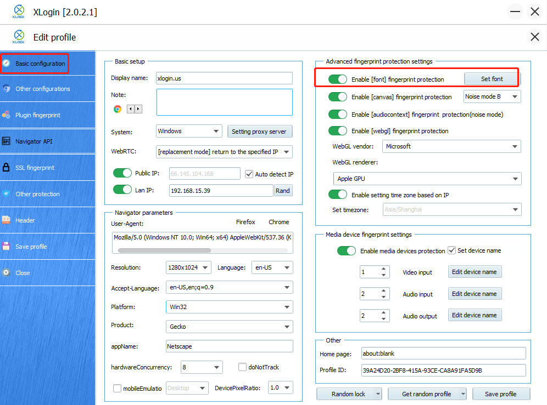This screenshot has width=547, height=405.
Task: Toggle webgl fingerprint protection switch
Action: [338, 130]
